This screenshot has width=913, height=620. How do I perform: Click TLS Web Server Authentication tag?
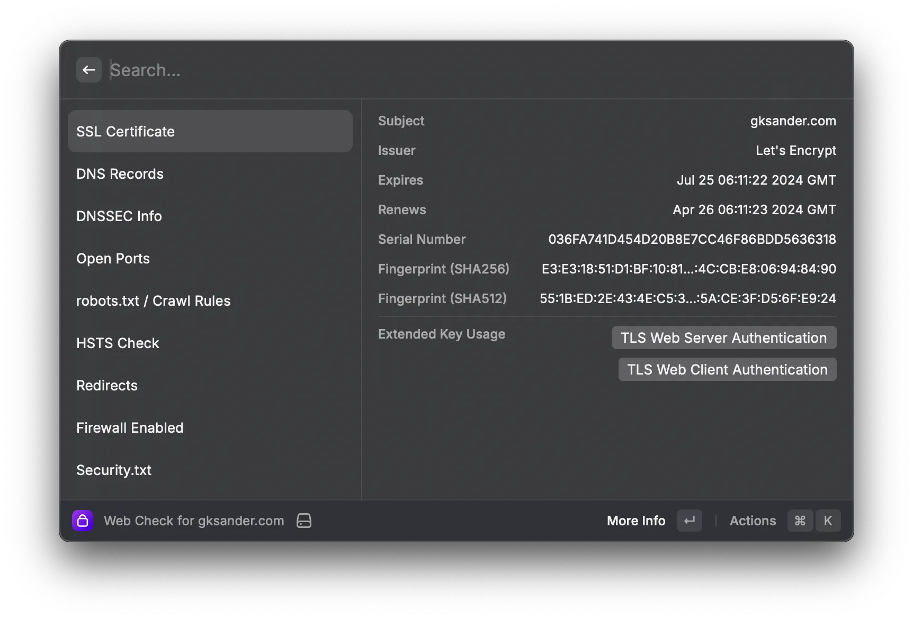[724, 338]
